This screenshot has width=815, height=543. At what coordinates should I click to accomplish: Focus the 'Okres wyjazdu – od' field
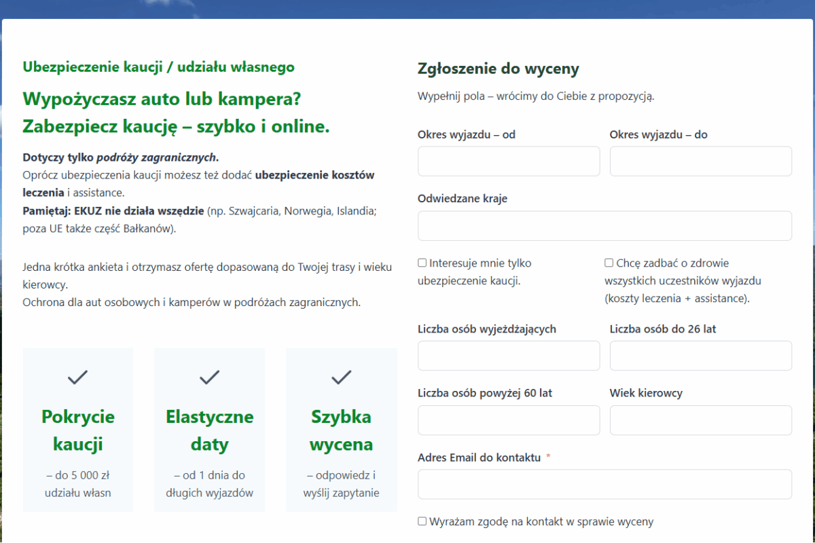tap(509, 162)
